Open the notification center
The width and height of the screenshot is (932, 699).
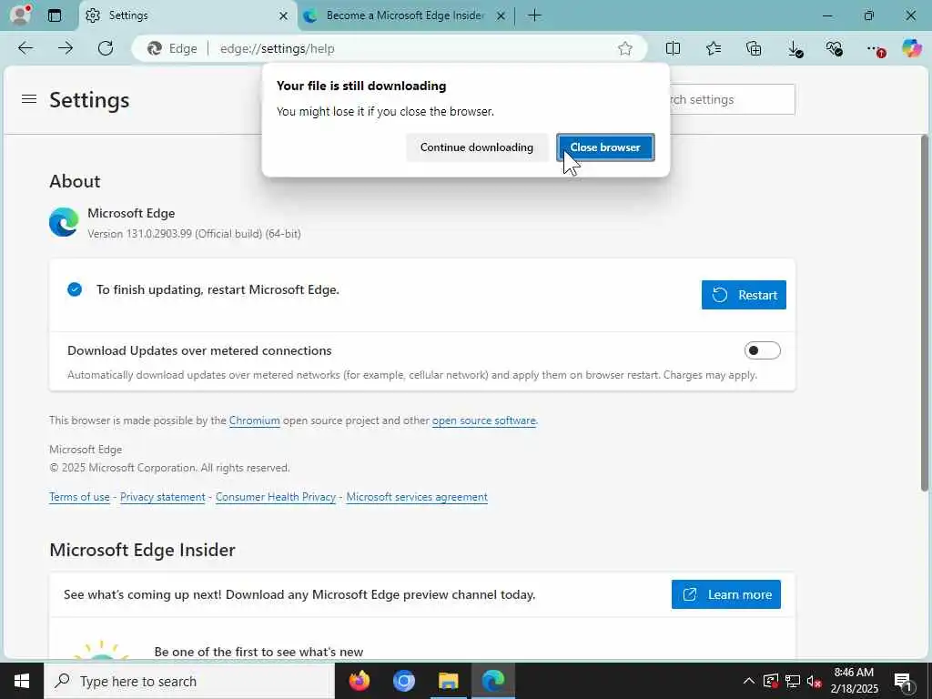tap(903, 681)
